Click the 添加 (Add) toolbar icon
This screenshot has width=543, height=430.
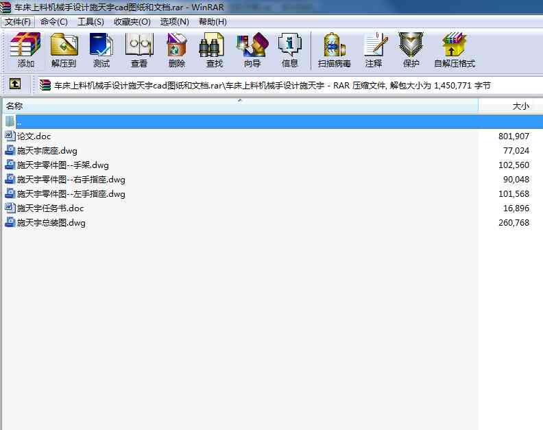[25, 45]
